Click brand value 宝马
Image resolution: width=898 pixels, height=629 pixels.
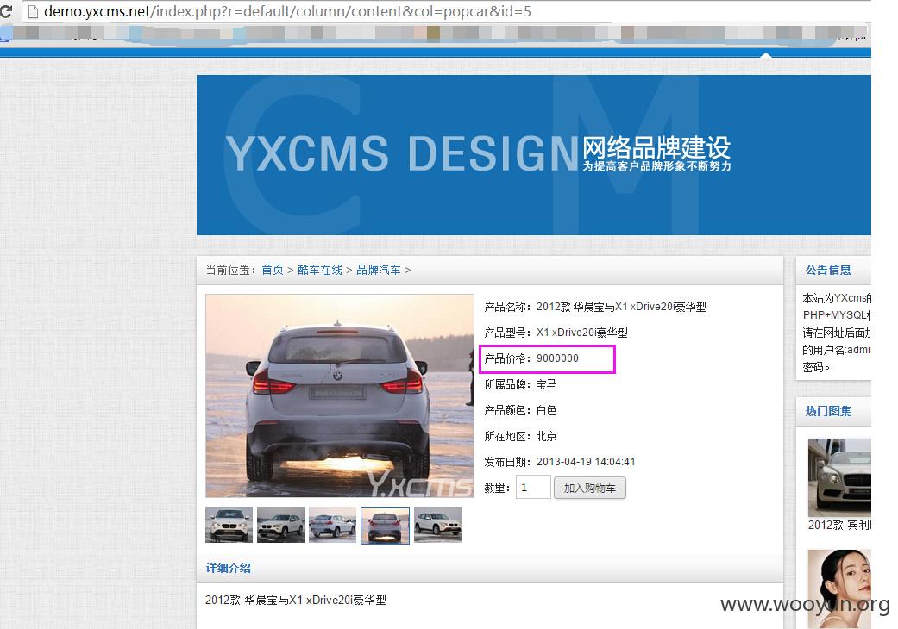[x=546, y=384]
